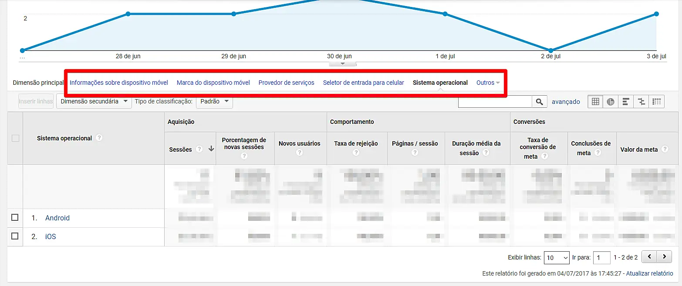Select Marca do dispositivo móvel dimension

pyautogui.click(x=213, y=83)
